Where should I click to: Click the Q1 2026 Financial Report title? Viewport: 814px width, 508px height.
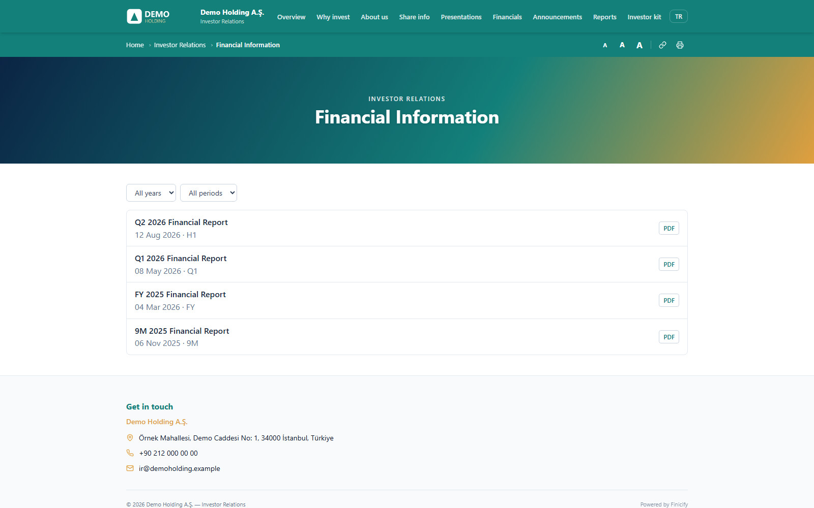[x=181, y=259]
